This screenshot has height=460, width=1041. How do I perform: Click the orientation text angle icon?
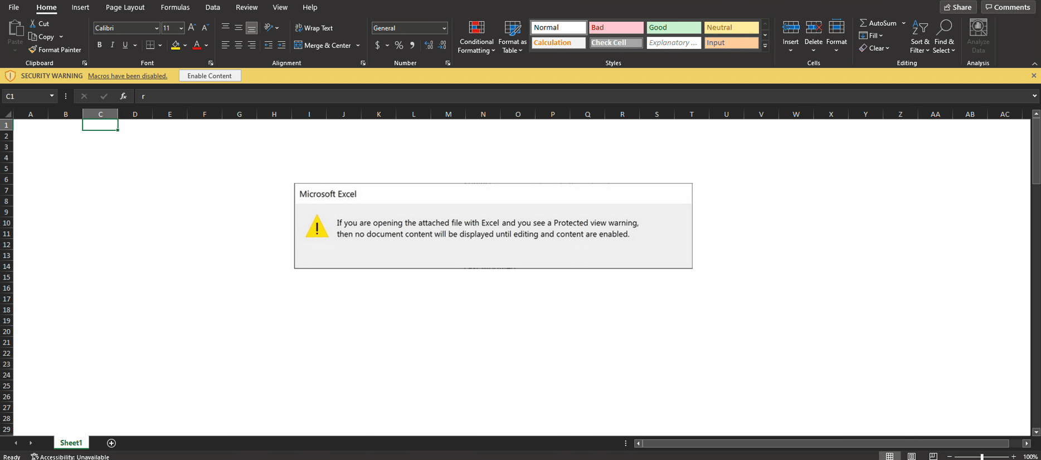(x=269, y=27)
